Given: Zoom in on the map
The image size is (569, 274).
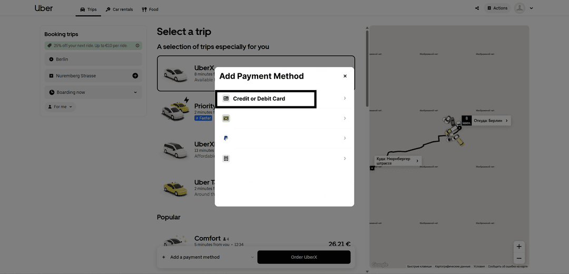Looking at the screenshot, I should [519, 247].
